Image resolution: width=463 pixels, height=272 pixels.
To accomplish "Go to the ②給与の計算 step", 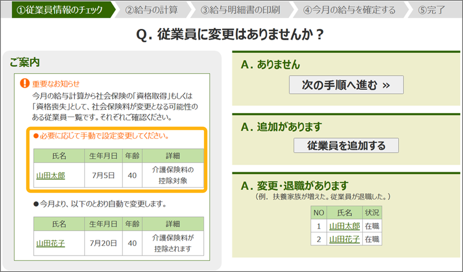I will 151,10.
